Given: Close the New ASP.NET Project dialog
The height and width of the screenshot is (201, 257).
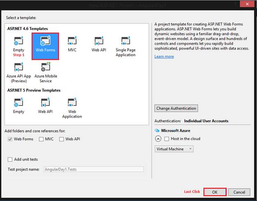Looking at the screenshot, I should pos(247,4).
